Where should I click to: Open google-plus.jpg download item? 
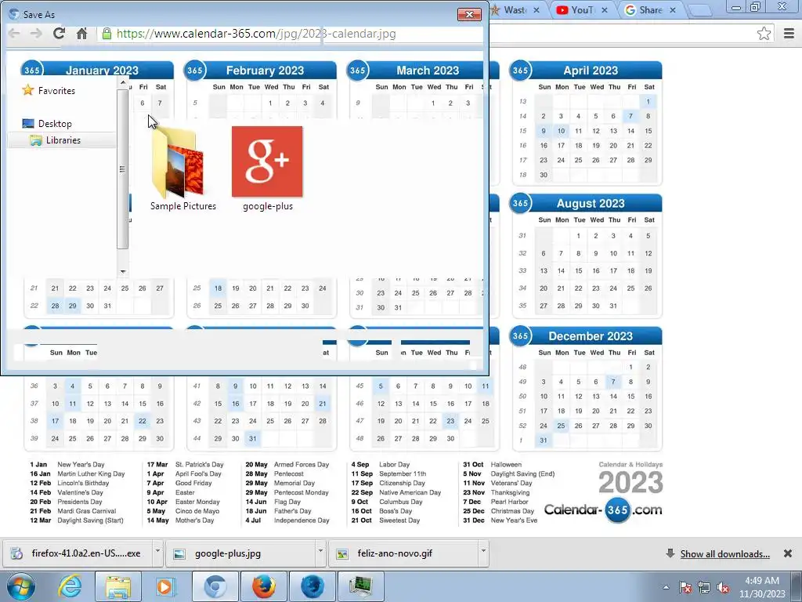tap(240, 553)
